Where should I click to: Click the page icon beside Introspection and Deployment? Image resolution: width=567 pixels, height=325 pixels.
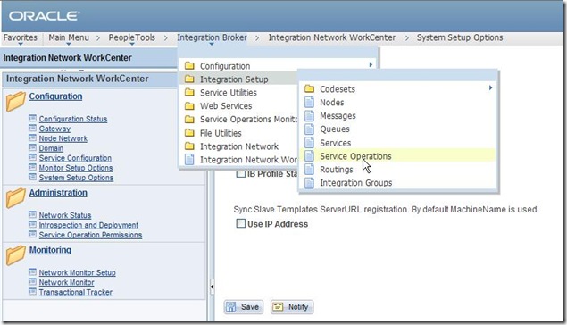(32, 224)
